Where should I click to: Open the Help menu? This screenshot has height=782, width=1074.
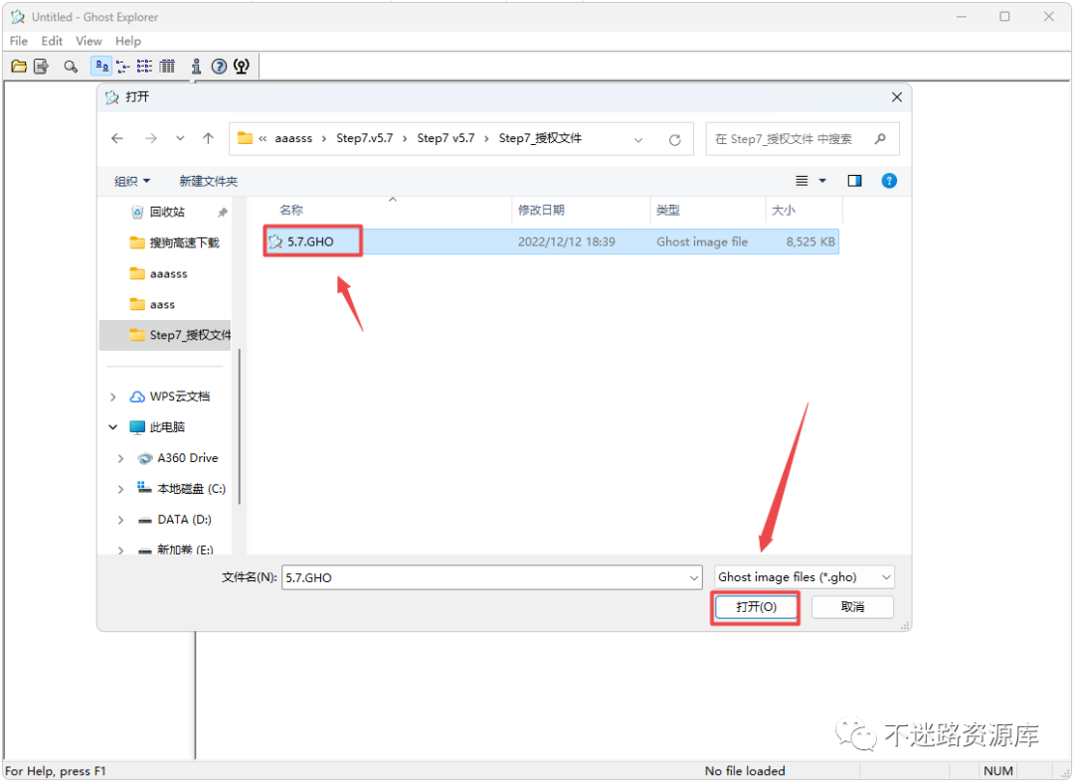[128, 41]
